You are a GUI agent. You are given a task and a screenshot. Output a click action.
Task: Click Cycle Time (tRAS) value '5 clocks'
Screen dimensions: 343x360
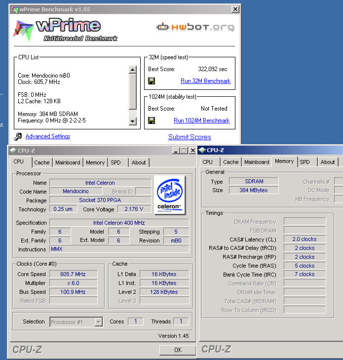point(305,266)
